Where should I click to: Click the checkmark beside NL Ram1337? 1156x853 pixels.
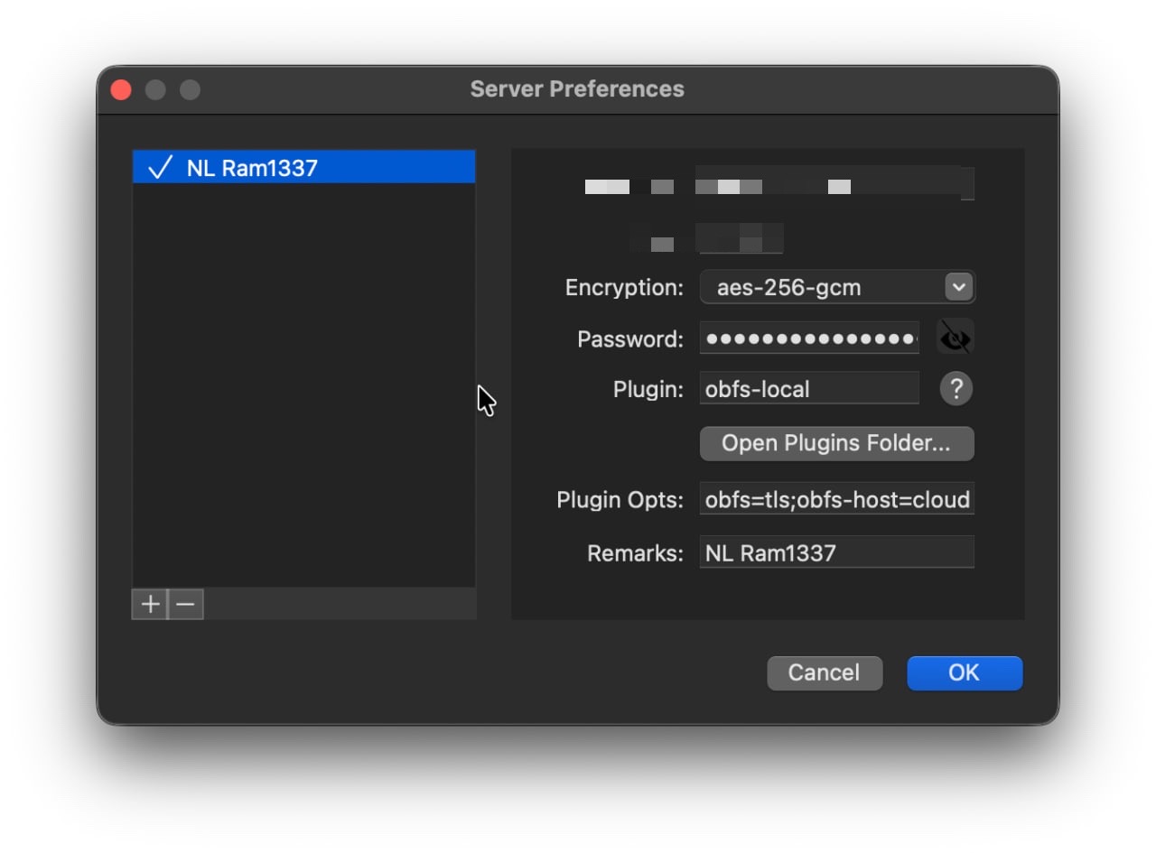160,166
